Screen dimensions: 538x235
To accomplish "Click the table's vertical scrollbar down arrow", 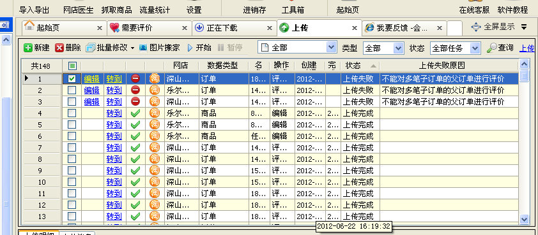I will click(524, 219).
